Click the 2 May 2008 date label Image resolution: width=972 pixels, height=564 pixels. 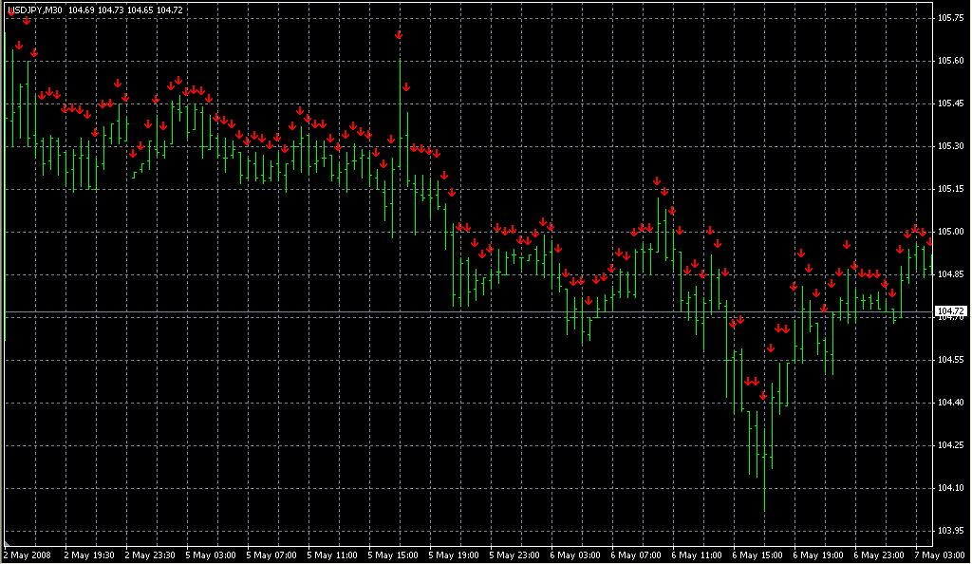click(27, 554)
